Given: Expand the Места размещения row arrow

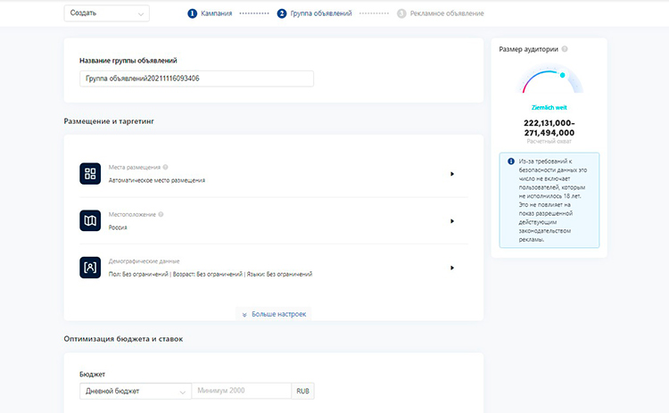Looking at the screenshot, I should (x=452, y=174).
